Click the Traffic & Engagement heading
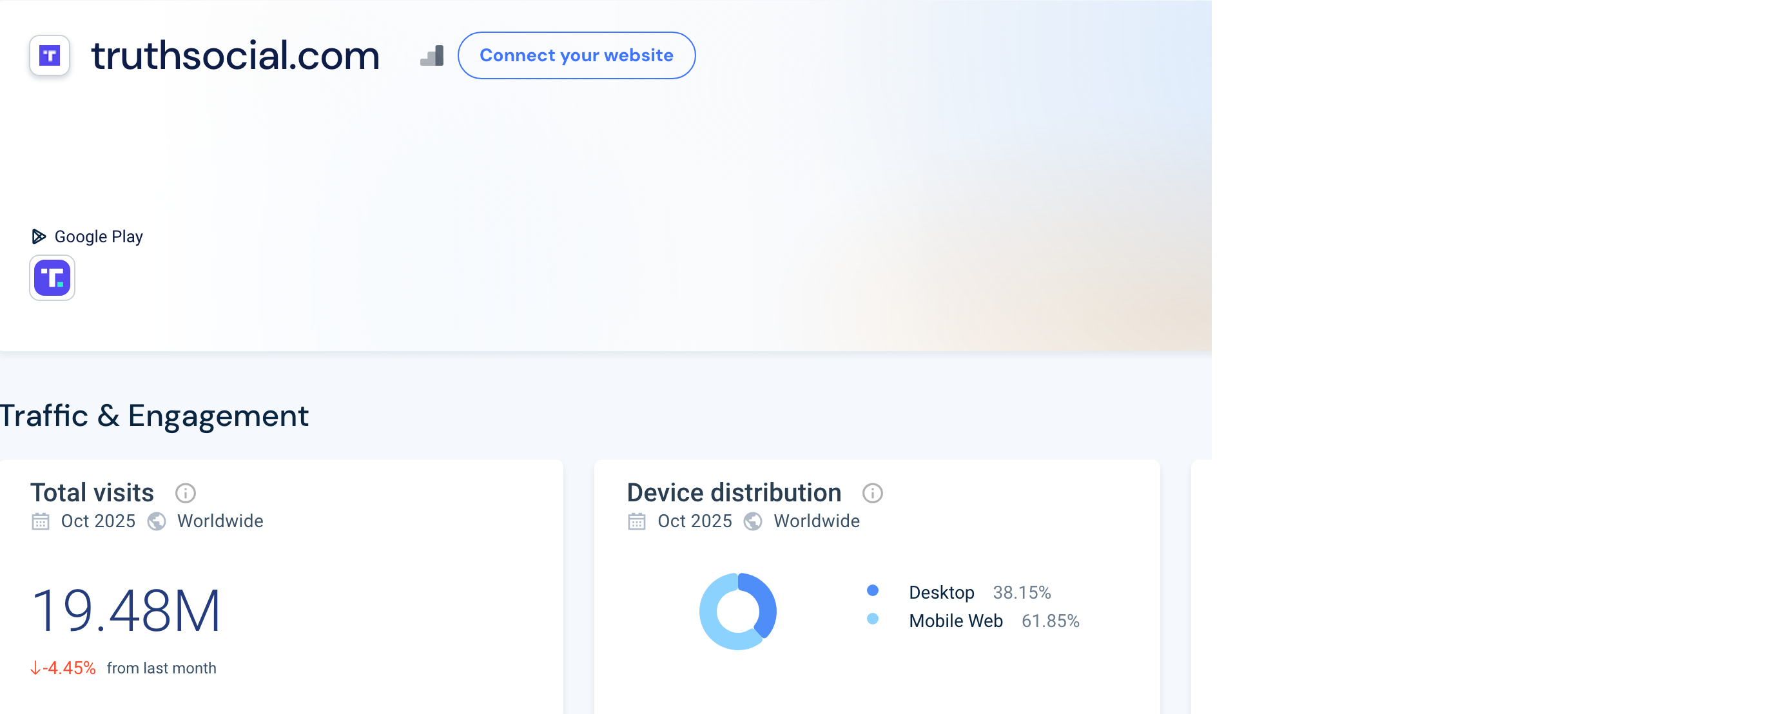Screen dimensions: 1770x714 (155, 416)
